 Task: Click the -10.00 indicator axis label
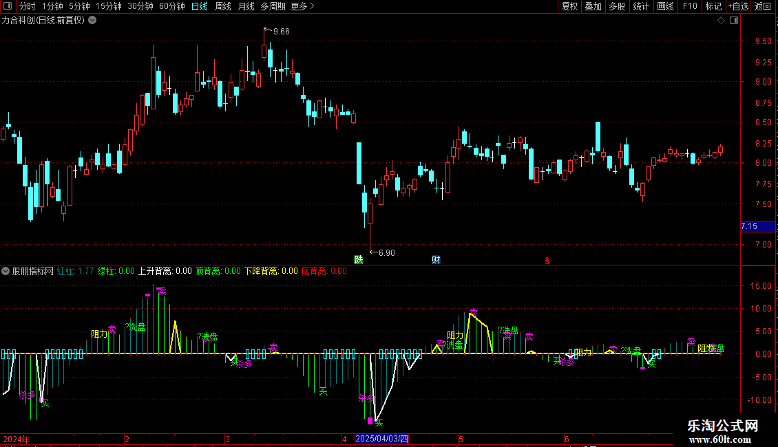759,400
